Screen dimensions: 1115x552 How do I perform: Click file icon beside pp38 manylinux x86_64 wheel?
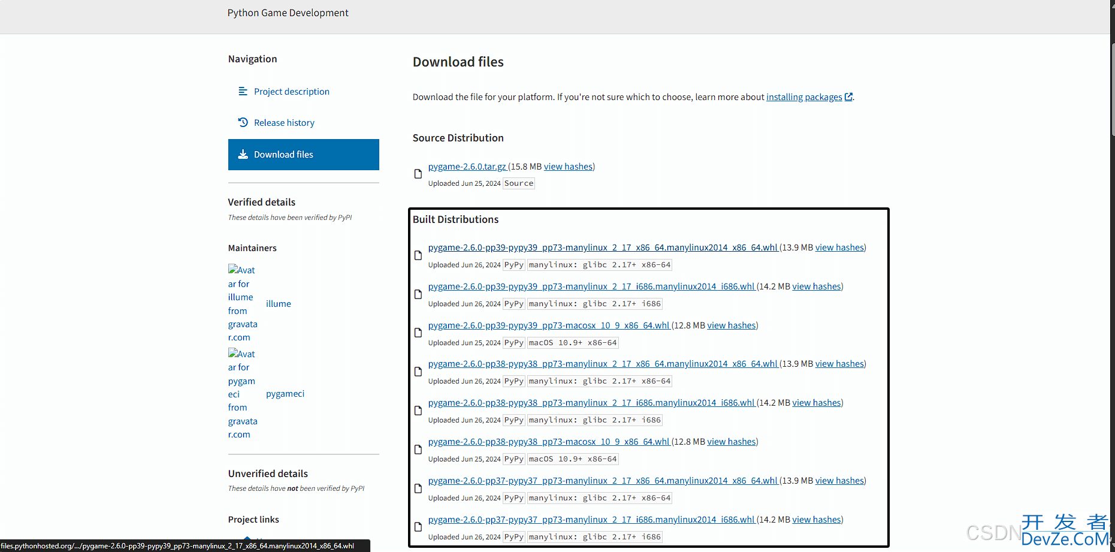[418, 372]
